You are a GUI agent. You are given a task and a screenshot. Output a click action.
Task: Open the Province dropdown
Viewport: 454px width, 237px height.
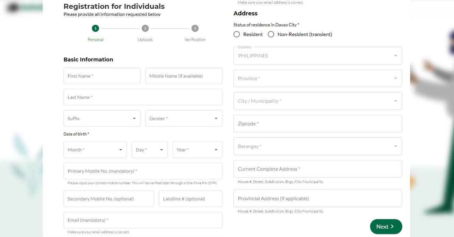coord(317,78)
